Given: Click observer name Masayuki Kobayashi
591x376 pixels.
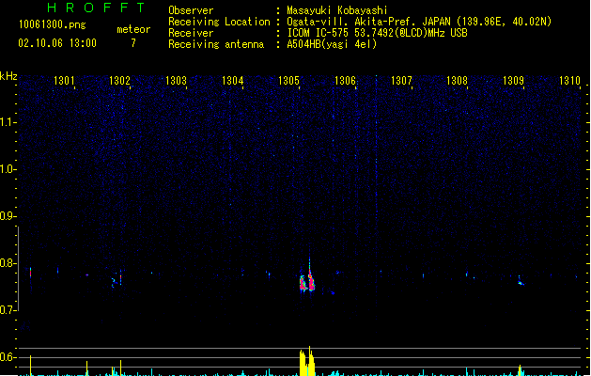Looking at the screenshot, I should click(337, 10).
